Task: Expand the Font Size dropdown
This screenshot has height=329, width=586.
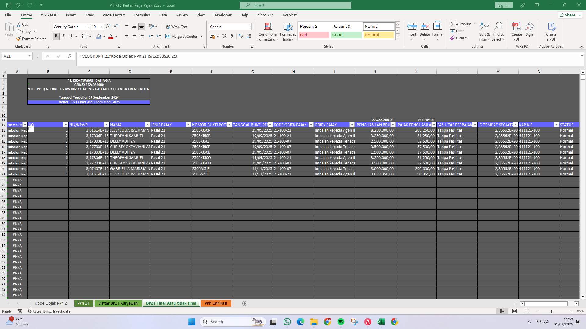Action: (102, 27)
